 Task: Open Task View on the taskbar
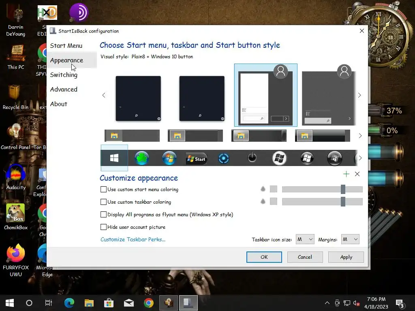pyautogui.click(x=49, y=303)
